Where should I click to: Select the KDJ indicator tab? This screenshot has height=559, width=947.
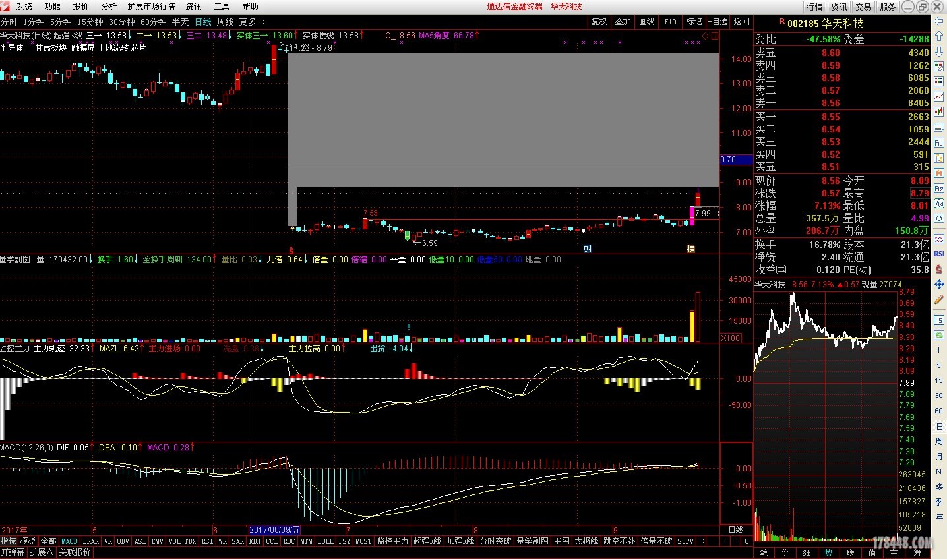tap(255, 541)
